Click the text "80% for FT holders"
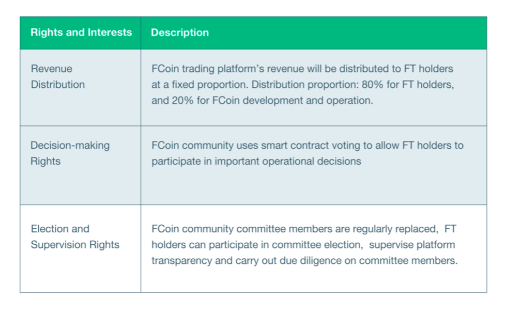The height and width of the screenshot is (314, 506). (x=407, y=85)
